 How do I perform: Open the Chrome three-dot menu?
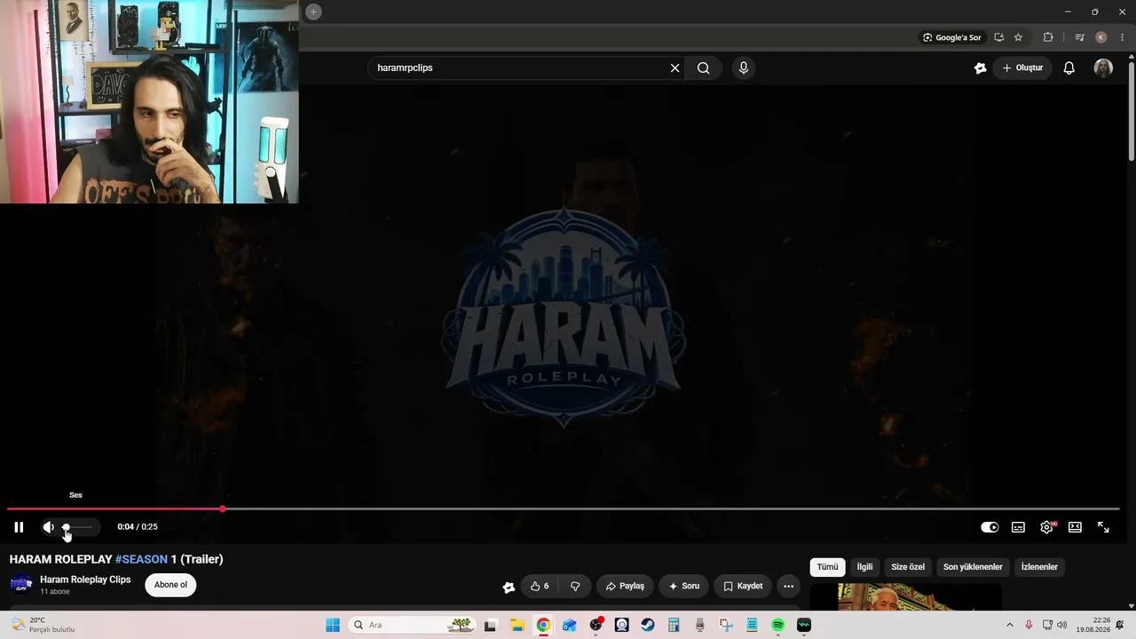tap(1123, 37)
